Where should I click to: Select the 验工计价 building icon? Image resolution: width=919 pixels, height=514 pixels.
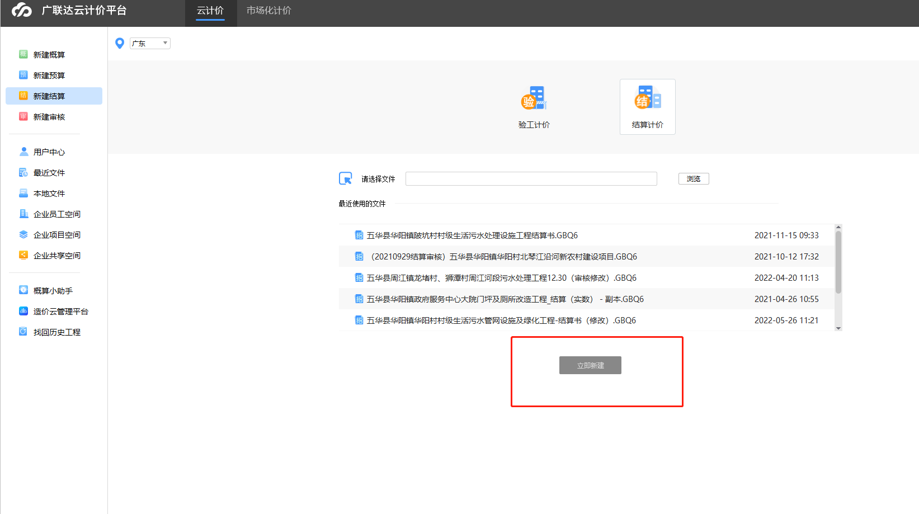click(x=534, y=98)
